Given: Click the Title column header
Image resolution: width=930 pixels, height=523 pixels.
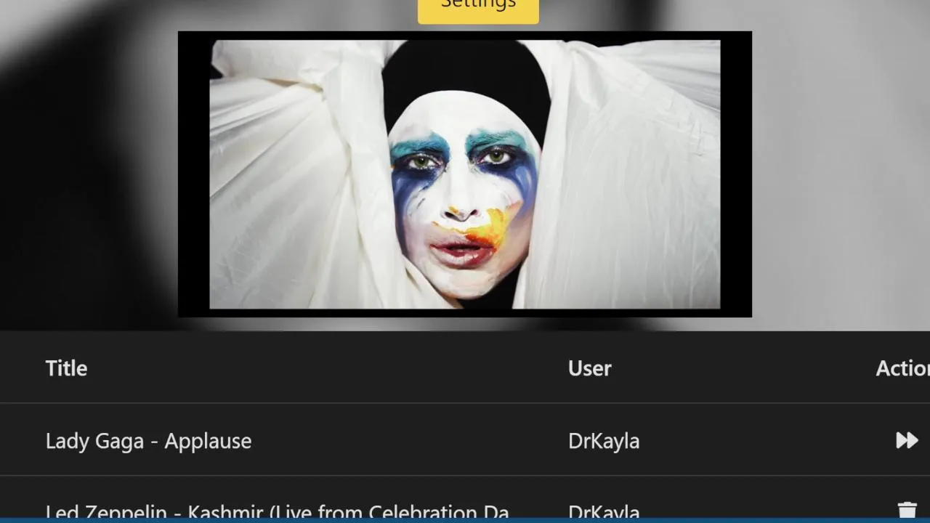Looking at the screenshot, I should [x=66, y=368].
